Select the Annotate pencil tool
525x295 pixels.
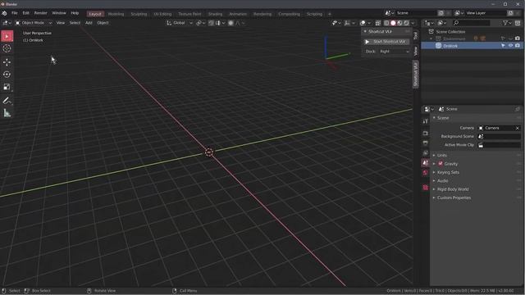(7, 100)
